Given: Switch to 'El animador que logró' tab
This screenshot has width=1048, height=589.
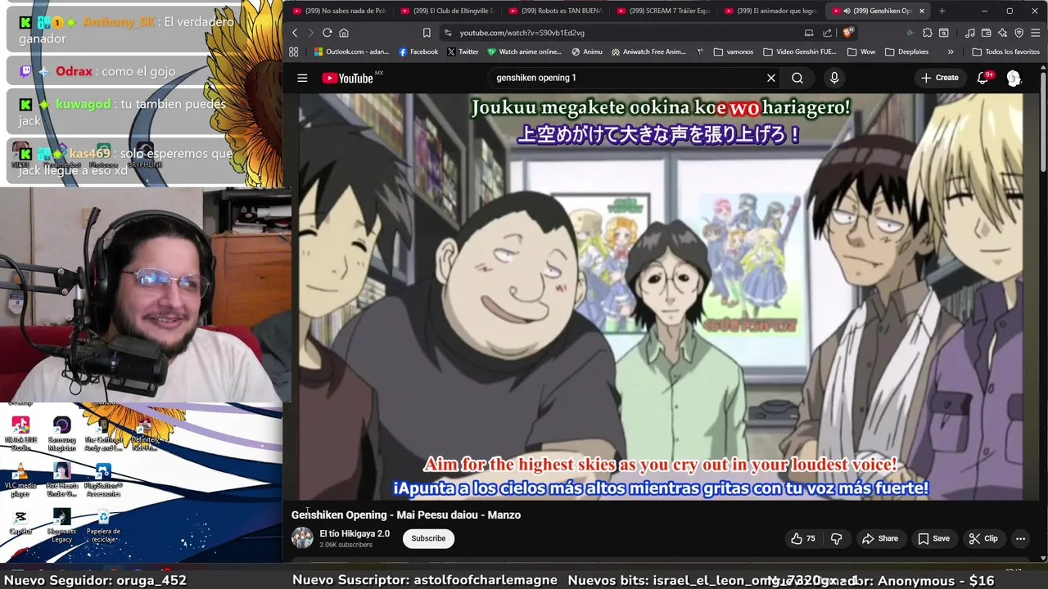Looking at the screenshot, I should tap(771, 11).
